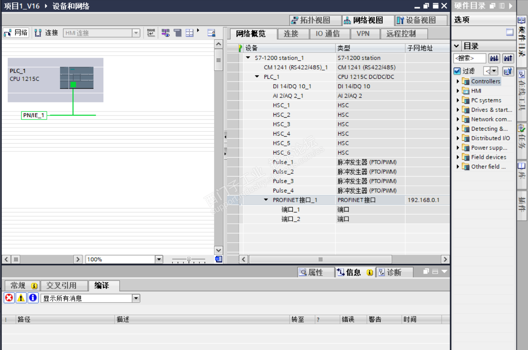Click the search upward icon in catalog
This screenshot has width=528, height=350.
508,58
